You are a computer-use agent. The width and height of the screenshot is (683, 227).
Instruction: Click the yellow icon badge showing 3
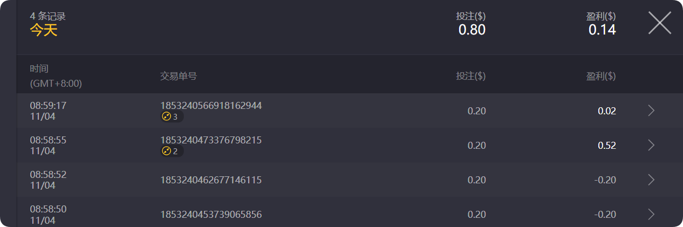click(171, 116)
